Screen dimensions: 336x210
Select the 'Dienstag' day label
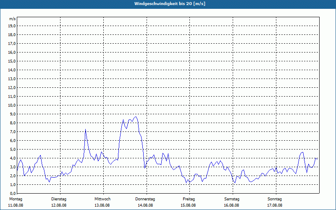(x=59, y=199)
